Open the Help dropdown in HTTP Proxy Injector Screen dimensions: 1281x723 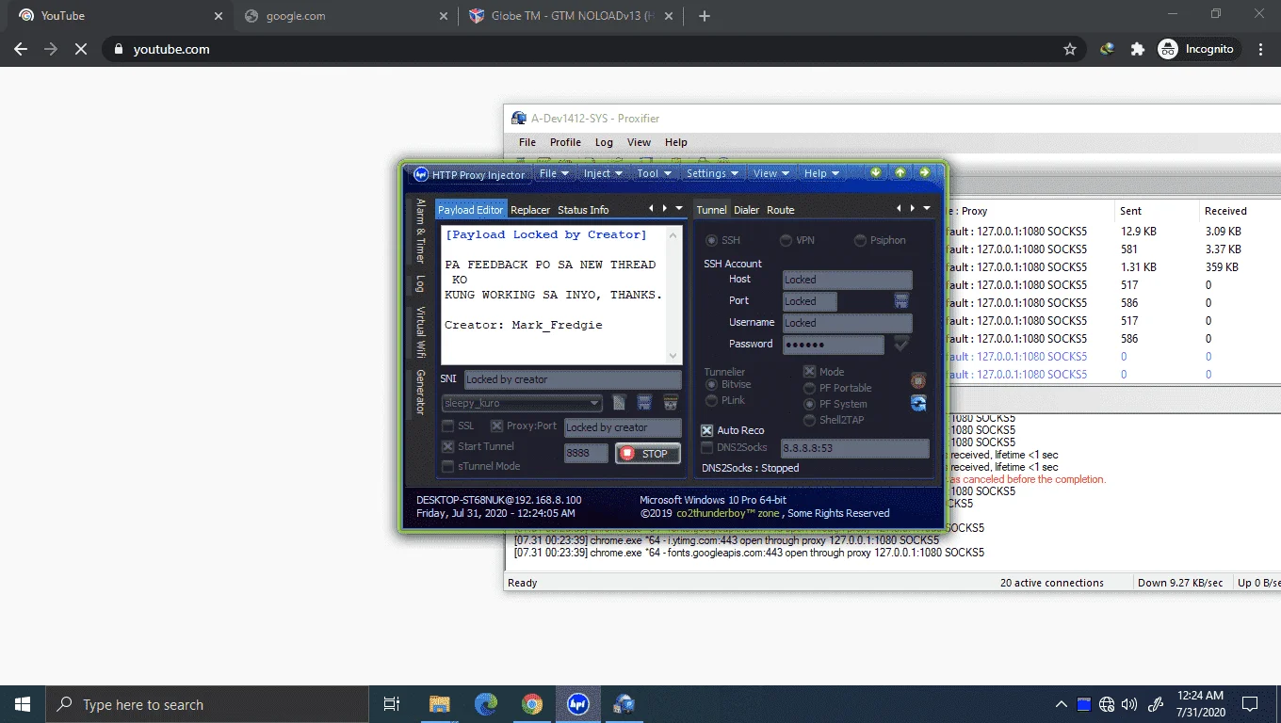pyautogui.click(x=822, y=173)
